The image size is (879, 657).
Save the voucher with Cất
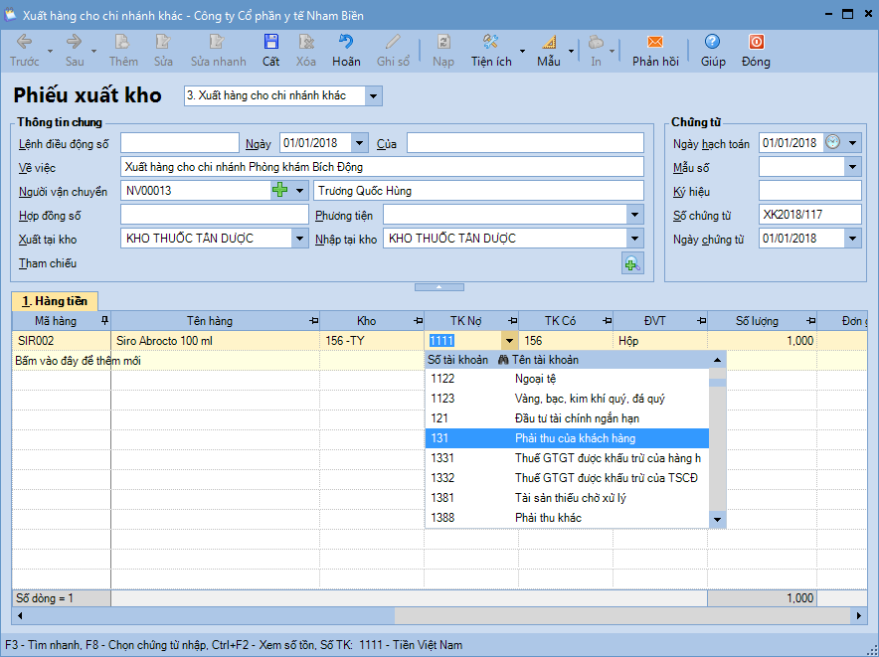[270, 51]
